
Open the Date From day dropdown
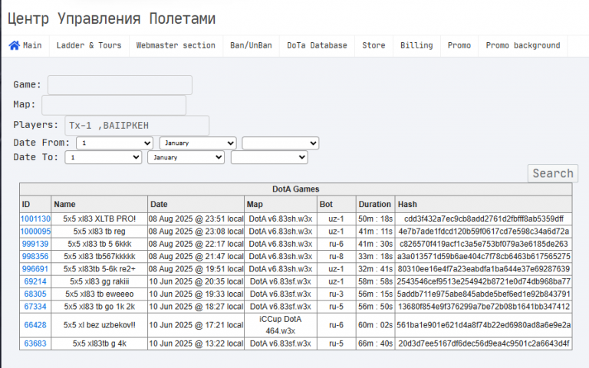pos(114,143)
